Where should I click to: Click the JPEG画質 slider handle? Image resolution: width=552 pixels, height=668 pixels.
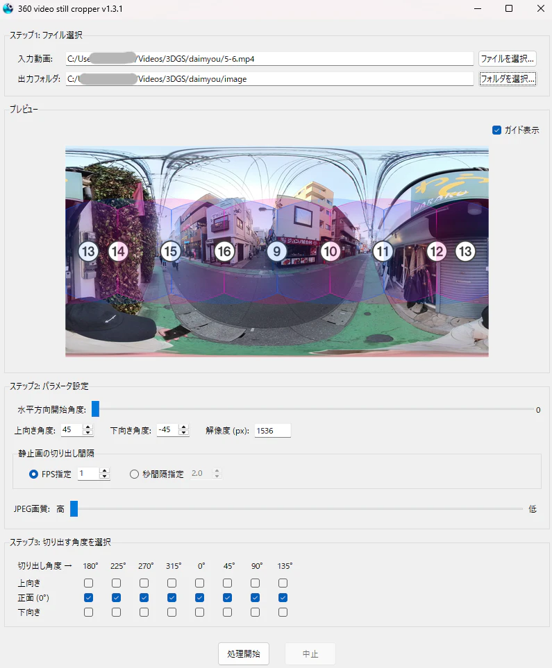point(74,508)
